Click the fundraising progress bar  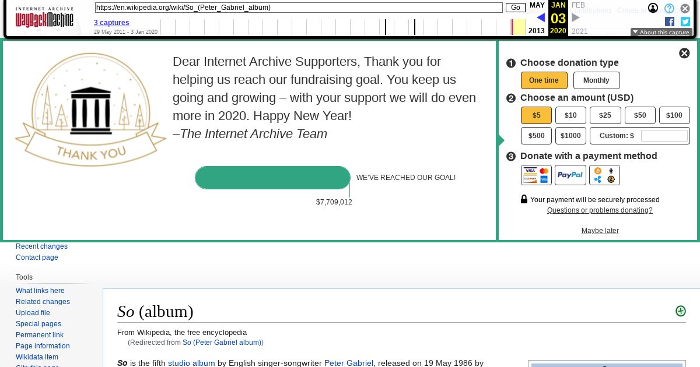coord(272,178)
